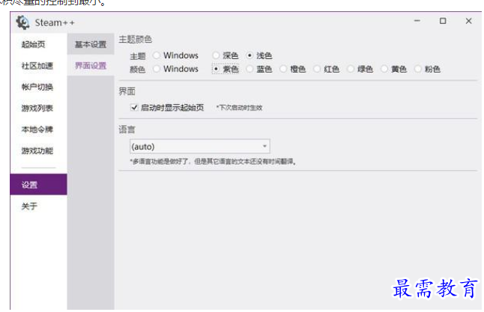Screen dimensions: 484x312
Task: Click the *下次启动时生效 note text
Action: [239, 108]
